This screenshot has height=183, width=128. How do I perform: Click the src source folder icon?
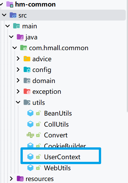[x=13, y=15]
